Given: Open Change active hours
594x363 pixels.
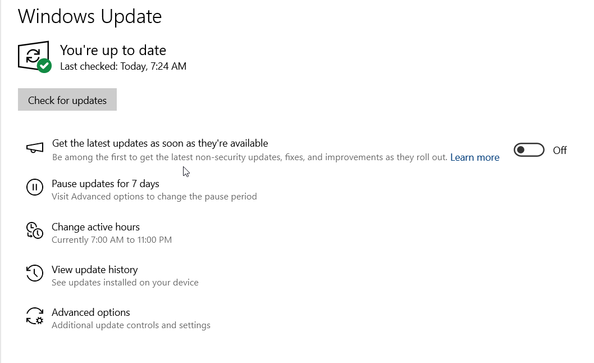Looking at the screenshot, I should coord(95,227).
